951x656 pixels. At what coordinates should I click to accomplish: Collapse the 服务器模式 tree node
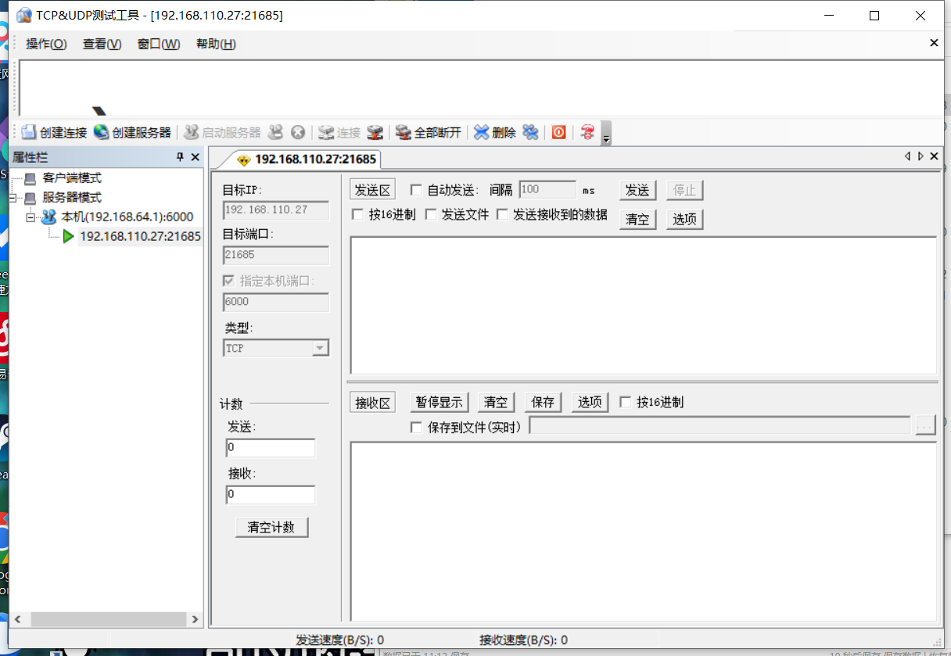[13, 198]
